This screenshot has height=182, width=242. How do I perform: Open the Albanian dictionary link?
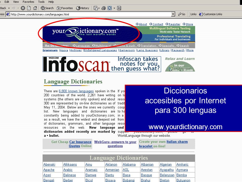click(x=147, y=165)
